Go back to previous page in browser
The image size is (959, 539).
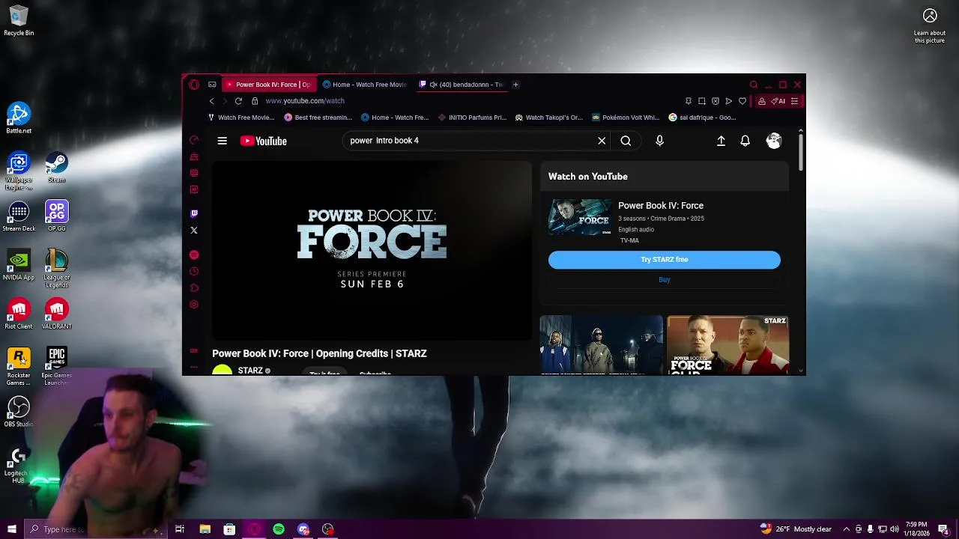[x=212, y=101]
